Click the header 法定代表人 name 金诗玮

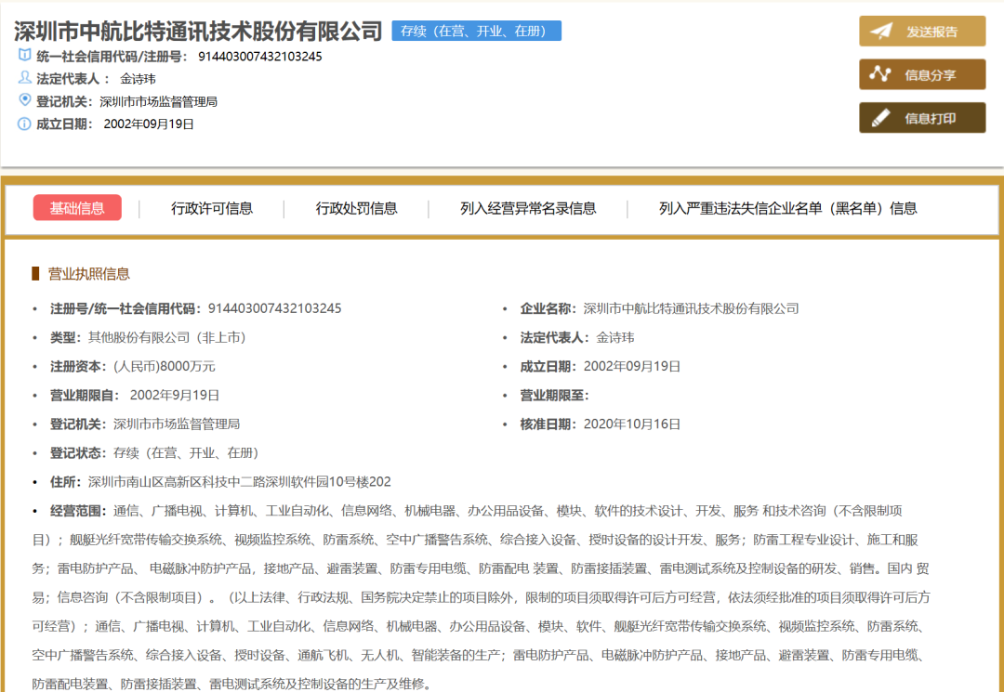pyautogui.click(x=139, y=79)
